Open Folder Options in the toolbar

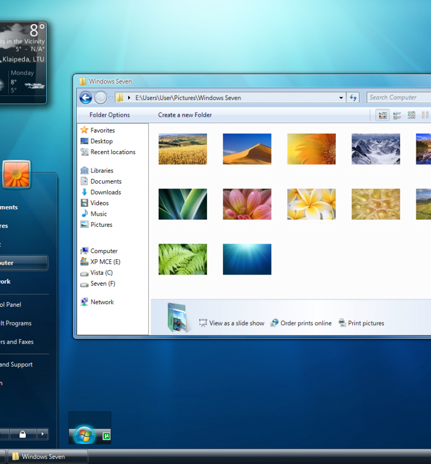click(x=109, y=115)
